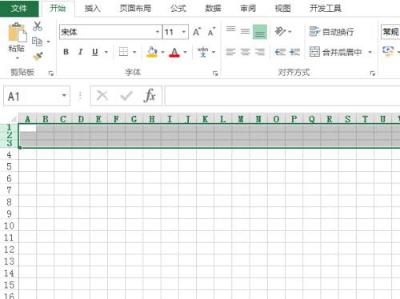Click the select-all corner triangle
Image resolution: width=400 pixels, height=299 pixels.
pyautogui.click(x=14, y=118)
